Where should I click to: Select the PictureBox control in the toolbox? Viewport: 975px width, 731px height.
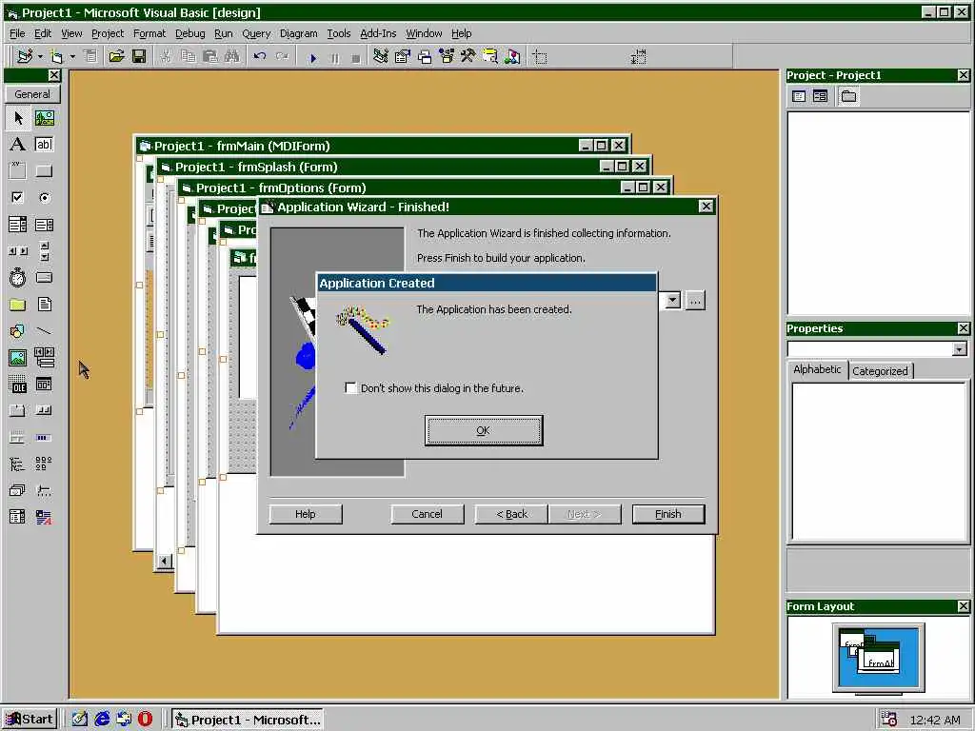44,118
